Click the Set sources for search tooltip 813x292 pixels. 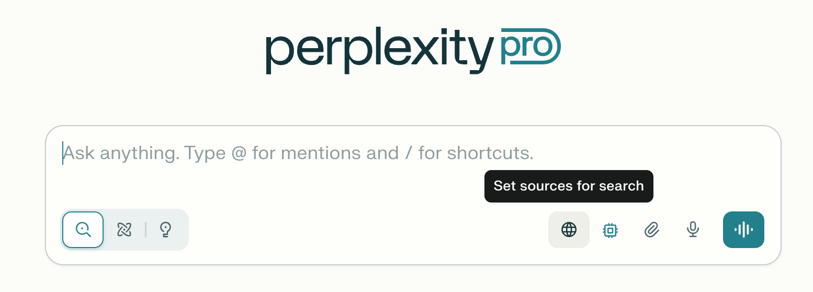569,186
